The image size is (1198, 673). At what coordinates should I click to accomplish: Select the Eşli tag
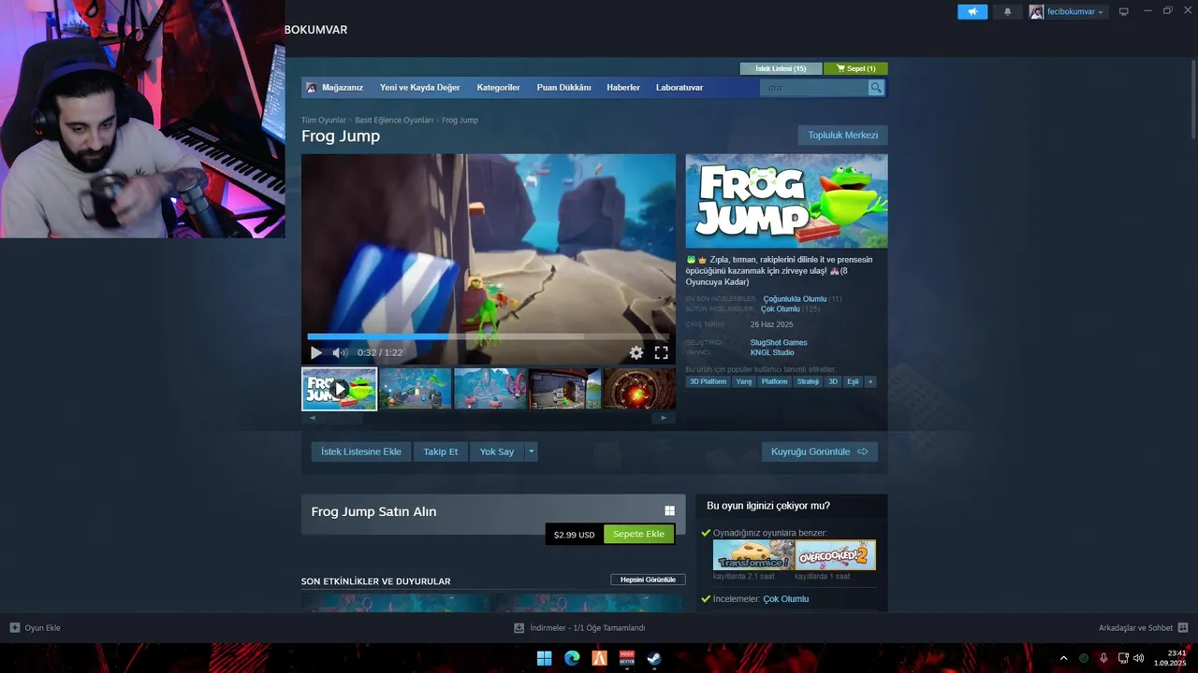click(853, 381)
